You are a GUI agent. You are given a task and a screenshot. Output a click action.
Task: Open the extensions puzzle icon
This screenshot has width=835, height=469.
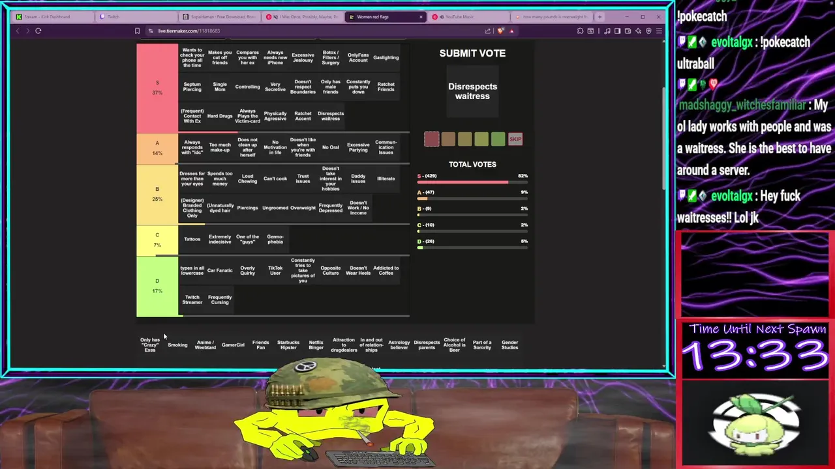(x=580, y=31)
